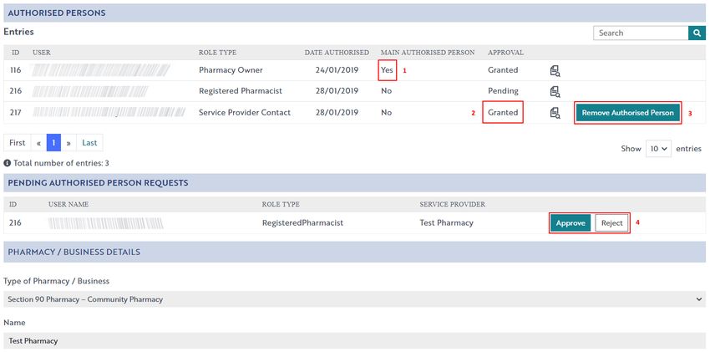Click the search magnifier button

[x=697, y=33]
